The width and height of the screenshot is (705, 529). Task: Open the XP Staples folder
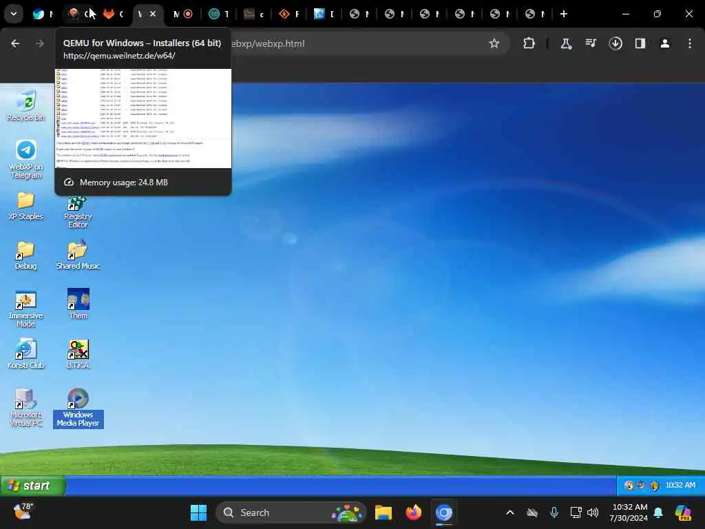click(26, 206)
